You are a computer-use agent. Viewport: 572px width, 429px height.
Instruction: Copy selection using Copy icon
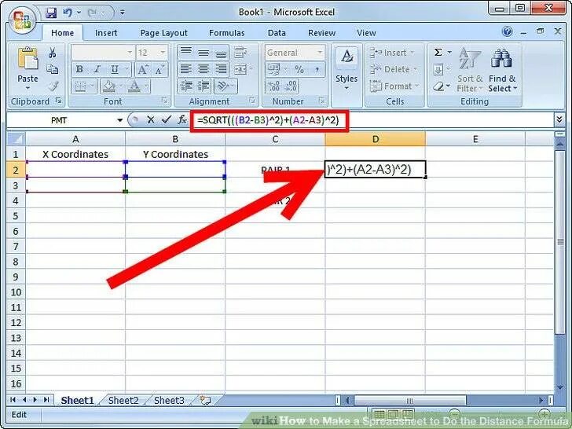(x=52, y=69)
